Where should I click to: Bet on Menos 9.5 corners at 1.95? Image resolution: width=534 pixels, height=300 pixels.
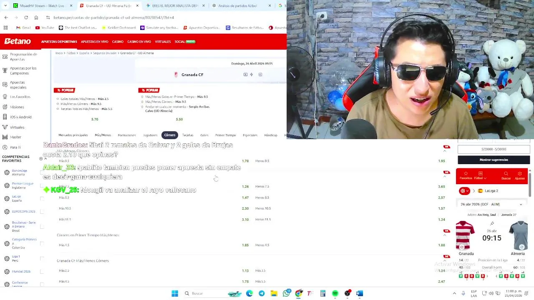click(x=350, y=161)
